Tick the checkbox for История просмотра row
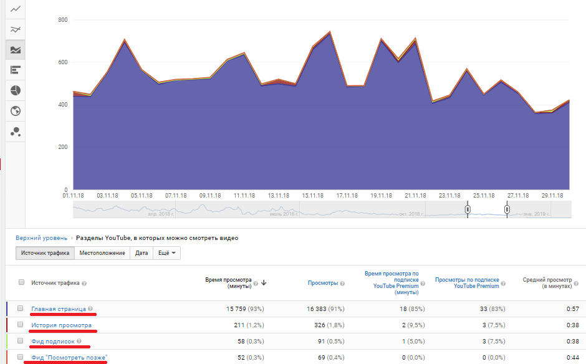The height and width of the screenshot is (364, 586). (21, 325)
